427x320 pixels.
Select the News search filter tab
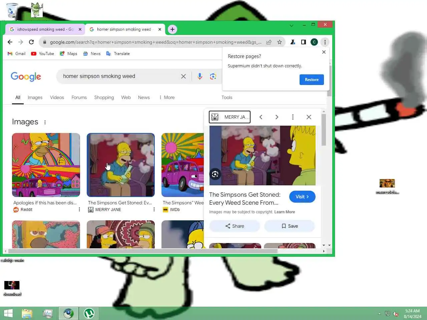[x=144, y=97]
